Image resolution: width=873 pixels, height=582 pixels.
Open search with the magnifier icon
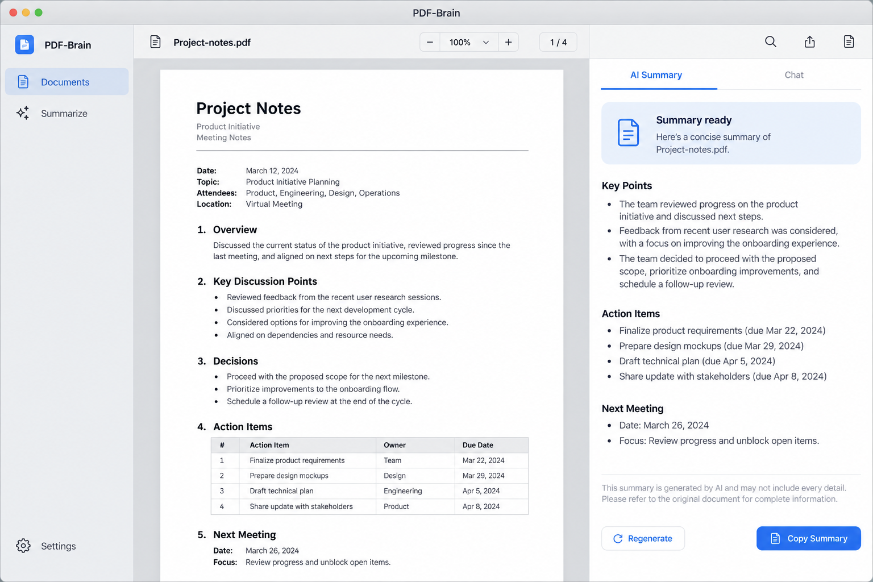771,41
